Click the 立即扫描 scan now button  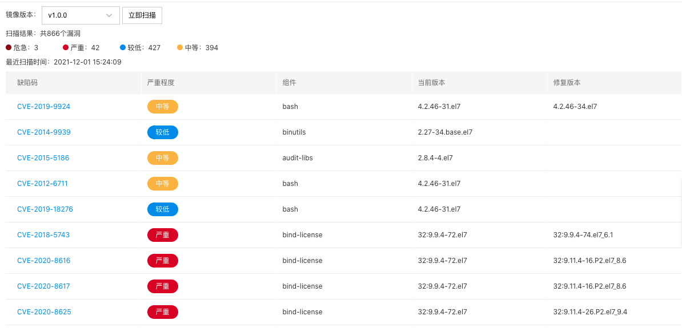[142, 15]
